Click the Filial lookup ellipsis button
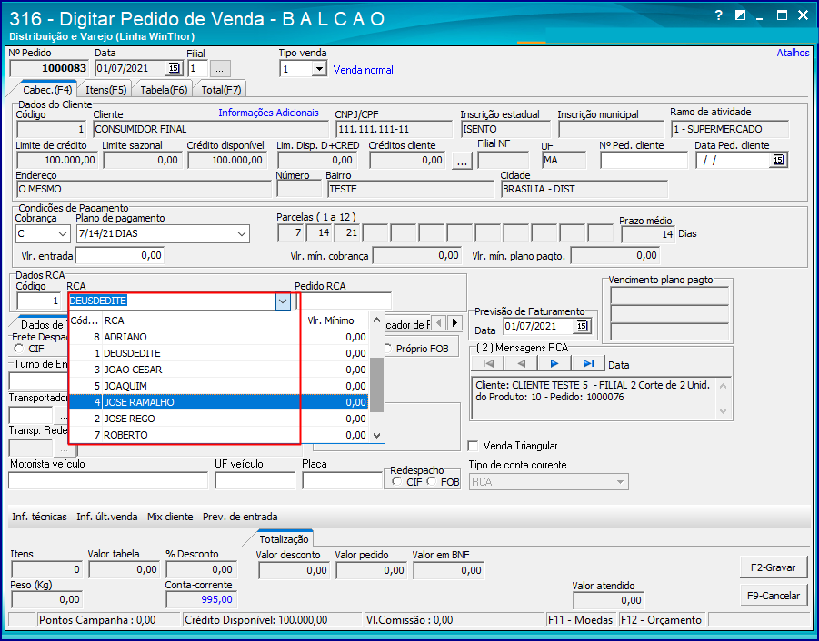The image size is (819, 641). tap(220, 69)
